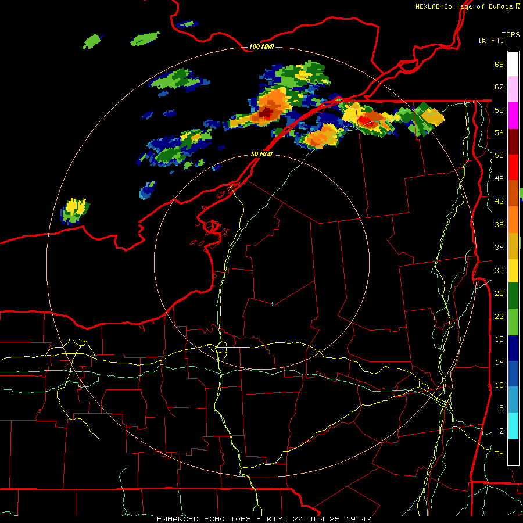Click the "TH" legend label
This screenshot has height=523, width=523.
pyautogui.click(x=499, y=453)
